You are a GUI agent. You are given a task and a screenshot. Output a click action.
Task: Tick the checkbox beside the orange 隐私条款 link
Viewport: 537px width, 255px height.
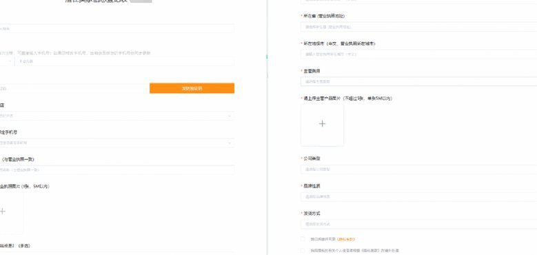(x=303, y=239)
